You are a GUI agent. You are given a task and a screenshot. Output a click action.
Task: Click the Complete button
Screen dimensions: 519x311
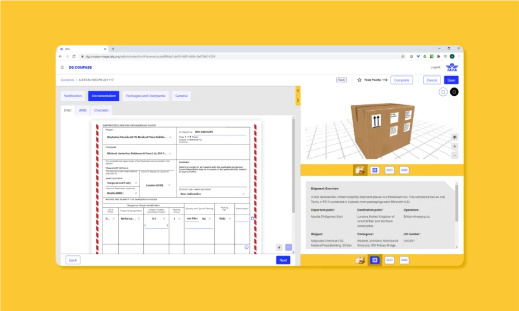click(402, 80)
